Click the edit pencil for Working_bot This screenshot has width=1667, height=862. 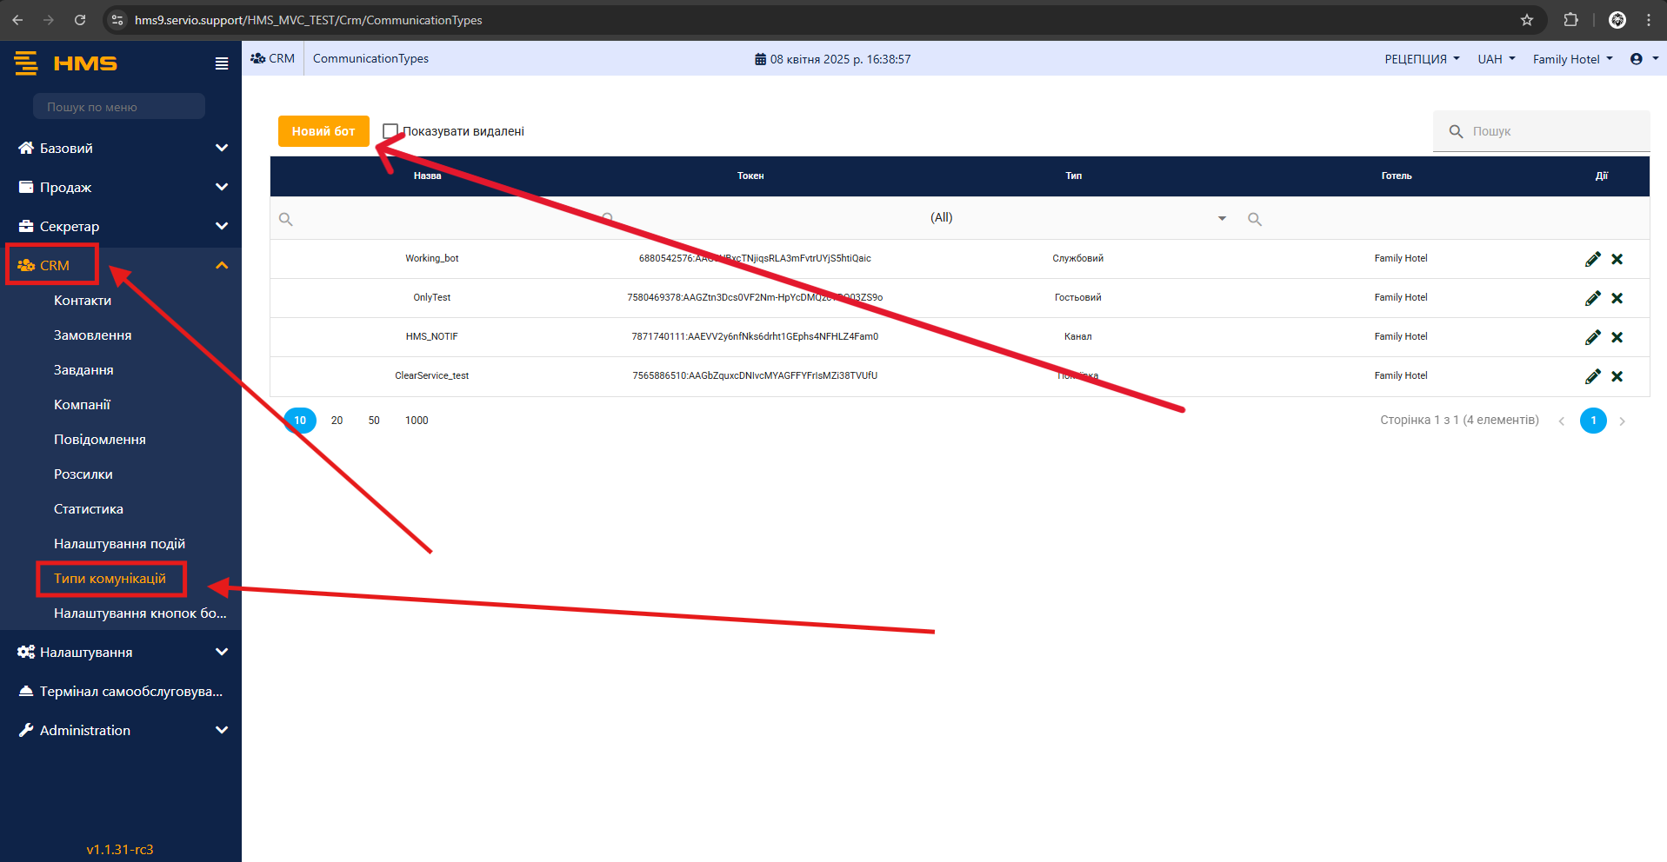coord(1592,259)
